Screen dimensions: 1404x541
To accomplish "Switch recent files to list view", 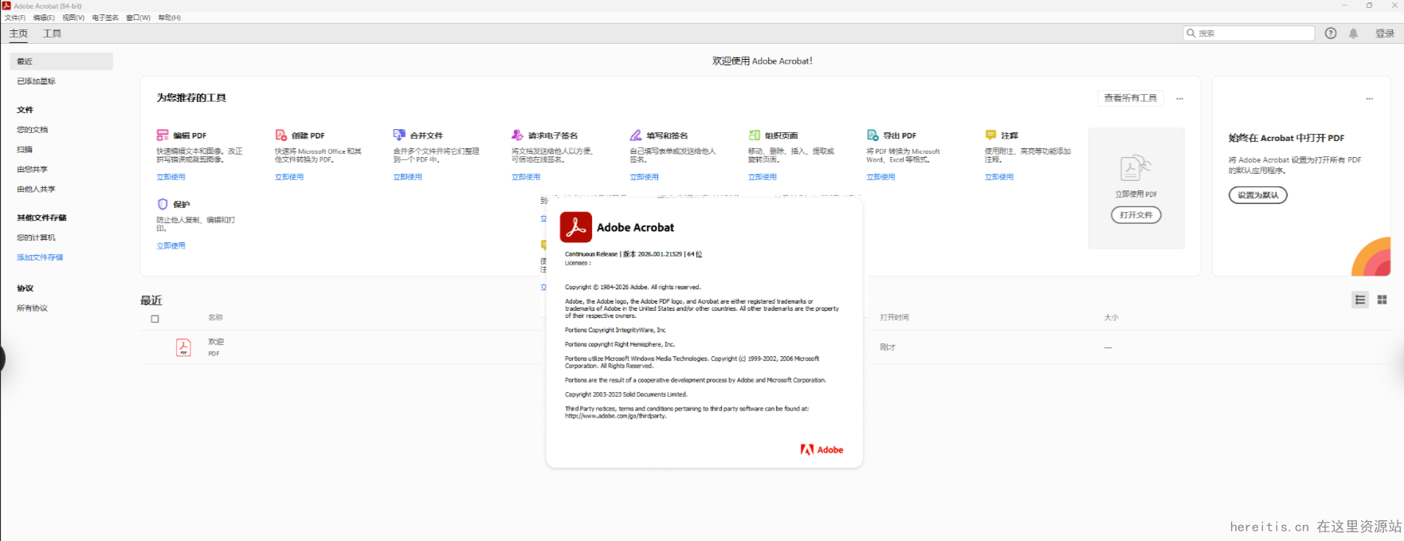I will (1360, 300).
